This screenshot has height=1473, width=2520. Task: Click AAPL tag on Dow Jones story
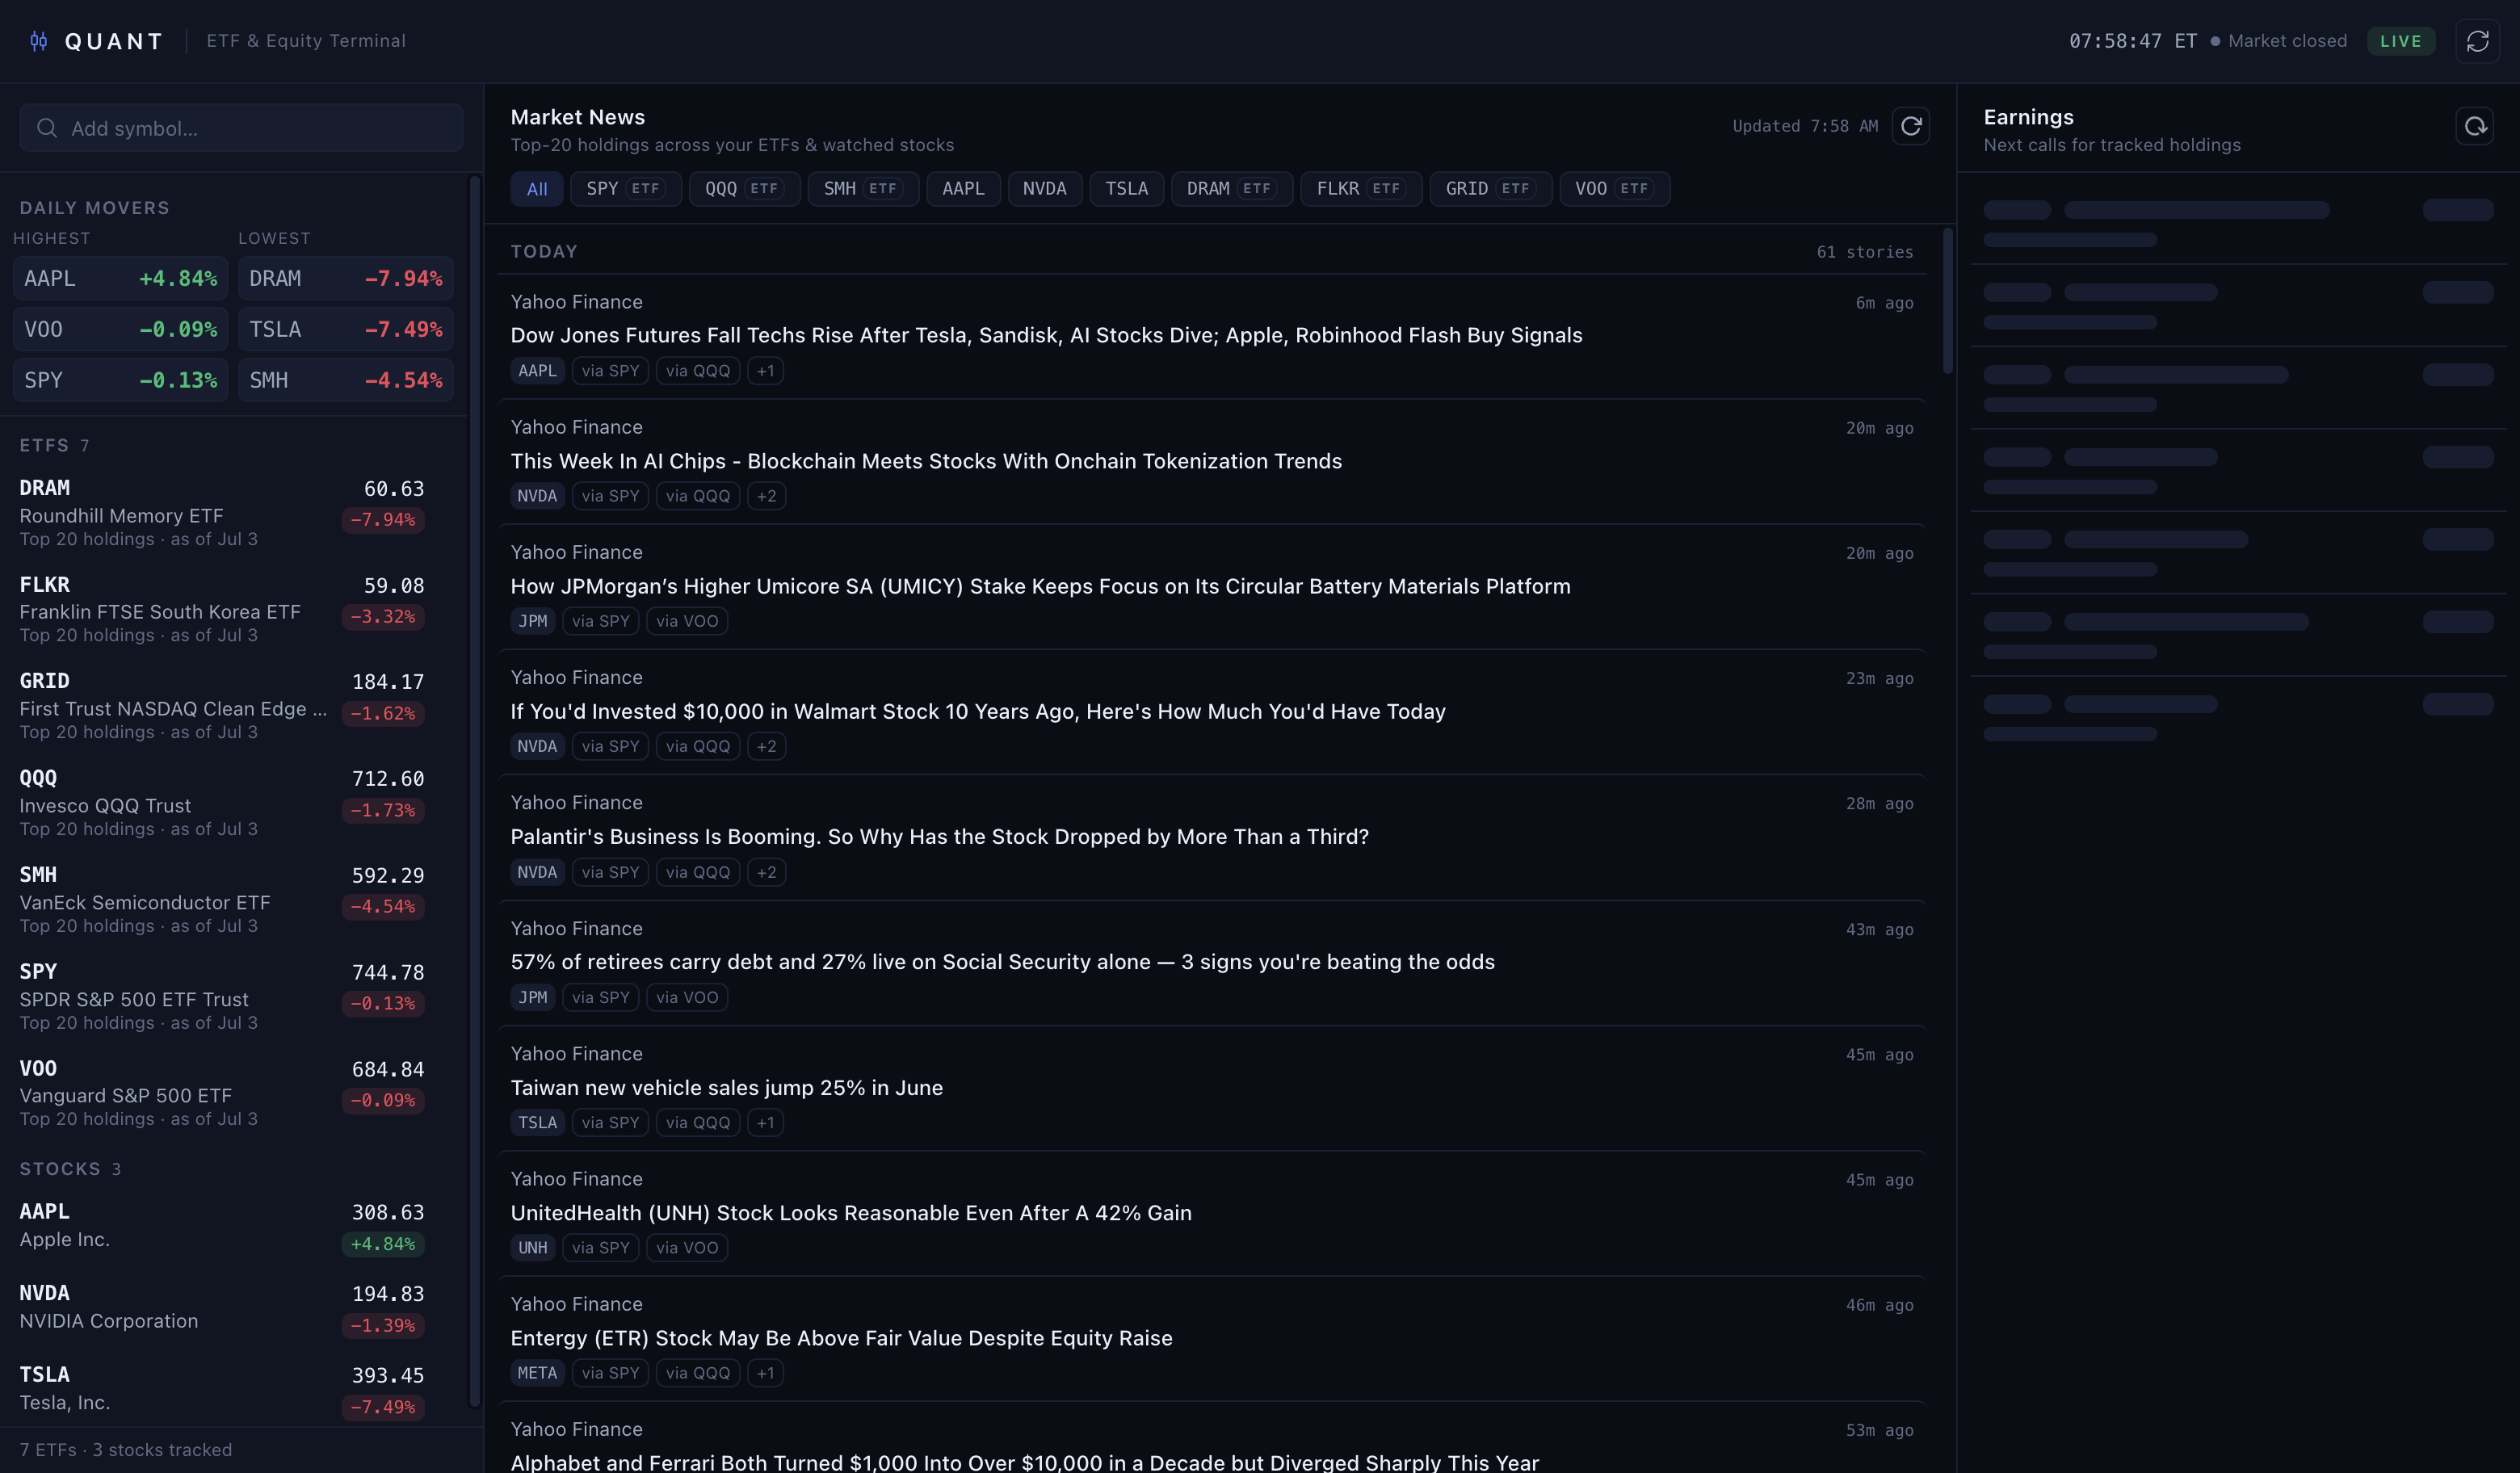point(537,371)
